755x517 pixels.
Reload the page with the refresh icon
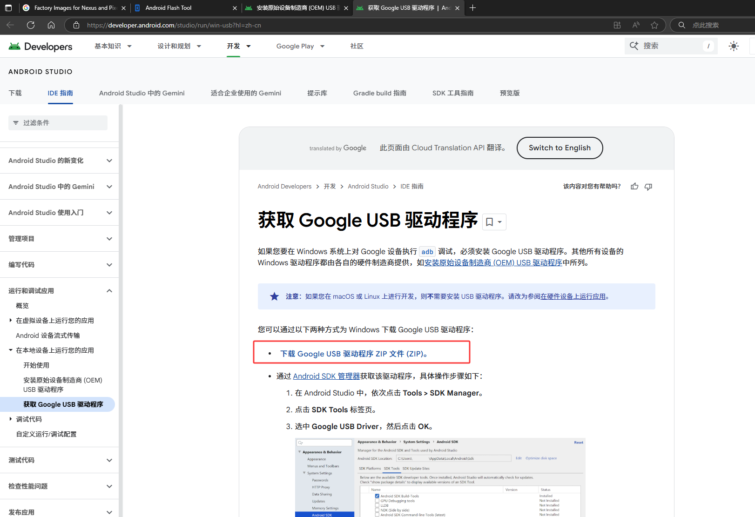tap(31, 25)
